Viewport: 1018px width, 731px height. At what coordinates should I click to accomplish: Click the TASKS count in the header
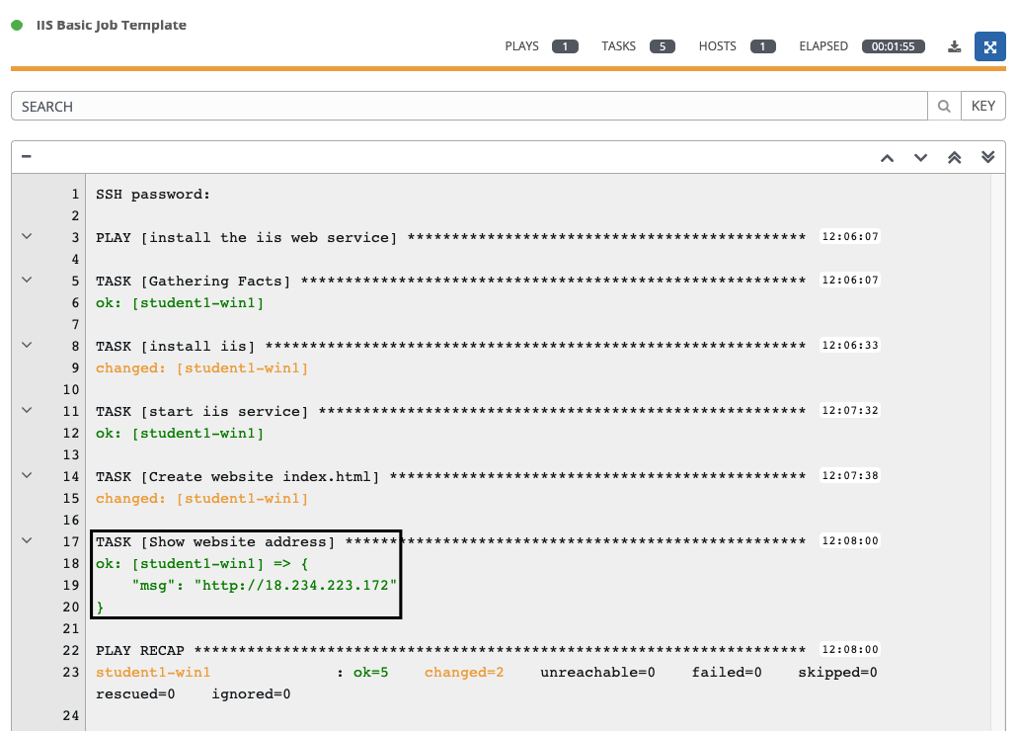(663, 45)
